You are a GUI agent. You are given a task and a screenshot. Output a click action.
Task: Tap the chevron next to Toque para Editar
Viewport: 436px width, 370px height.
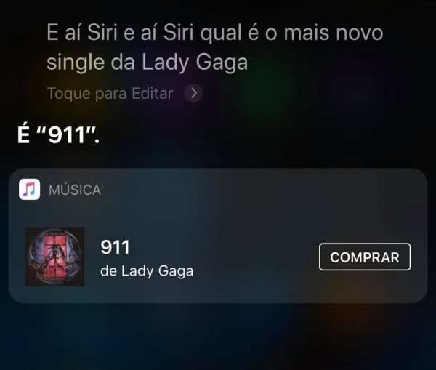click(x=193, y=93)
